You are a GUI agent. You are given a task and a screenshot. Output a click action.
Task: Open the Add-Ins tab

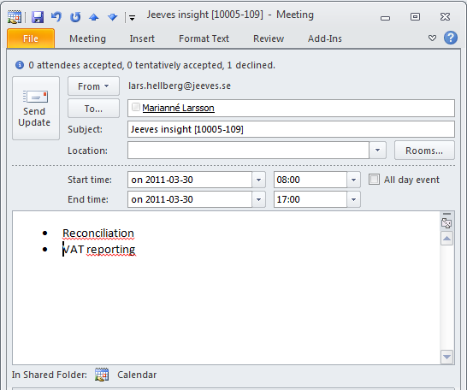click(325, 38)
